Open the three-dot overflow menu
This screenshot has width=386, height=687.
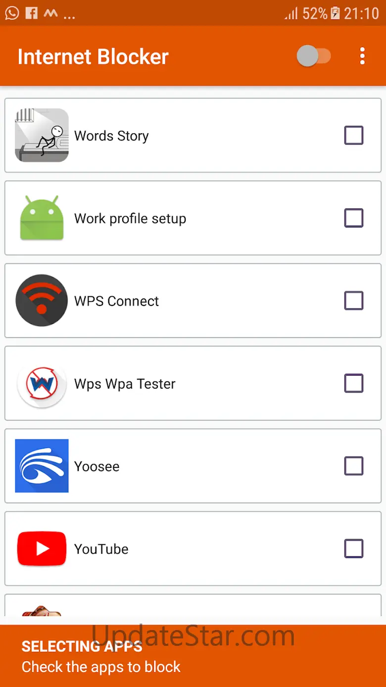point(363,56)
